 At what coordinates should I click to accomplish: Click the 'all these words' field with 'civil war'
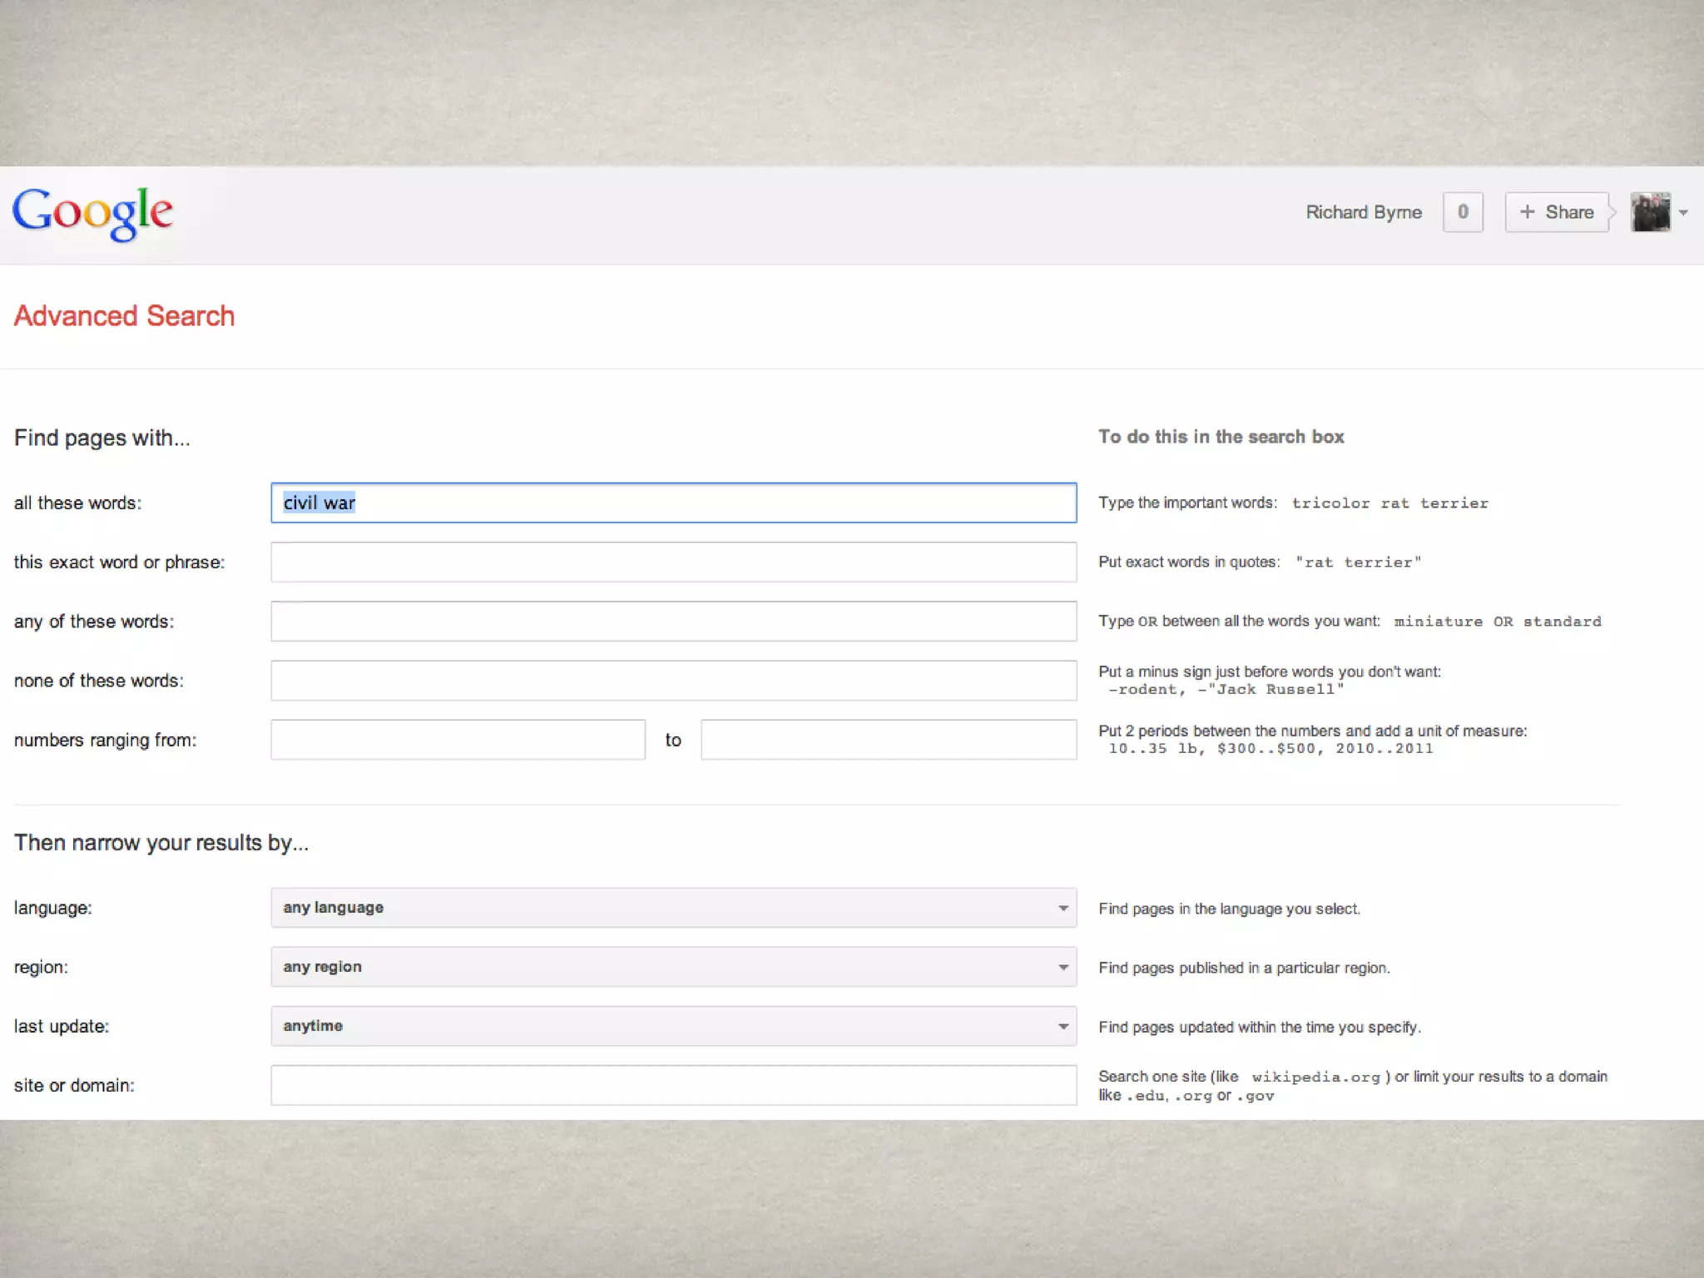click(x=673, y=503)
